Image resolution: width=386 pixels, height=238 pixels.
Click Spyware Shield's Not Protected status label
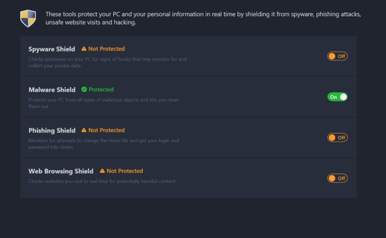coord(106,49)
